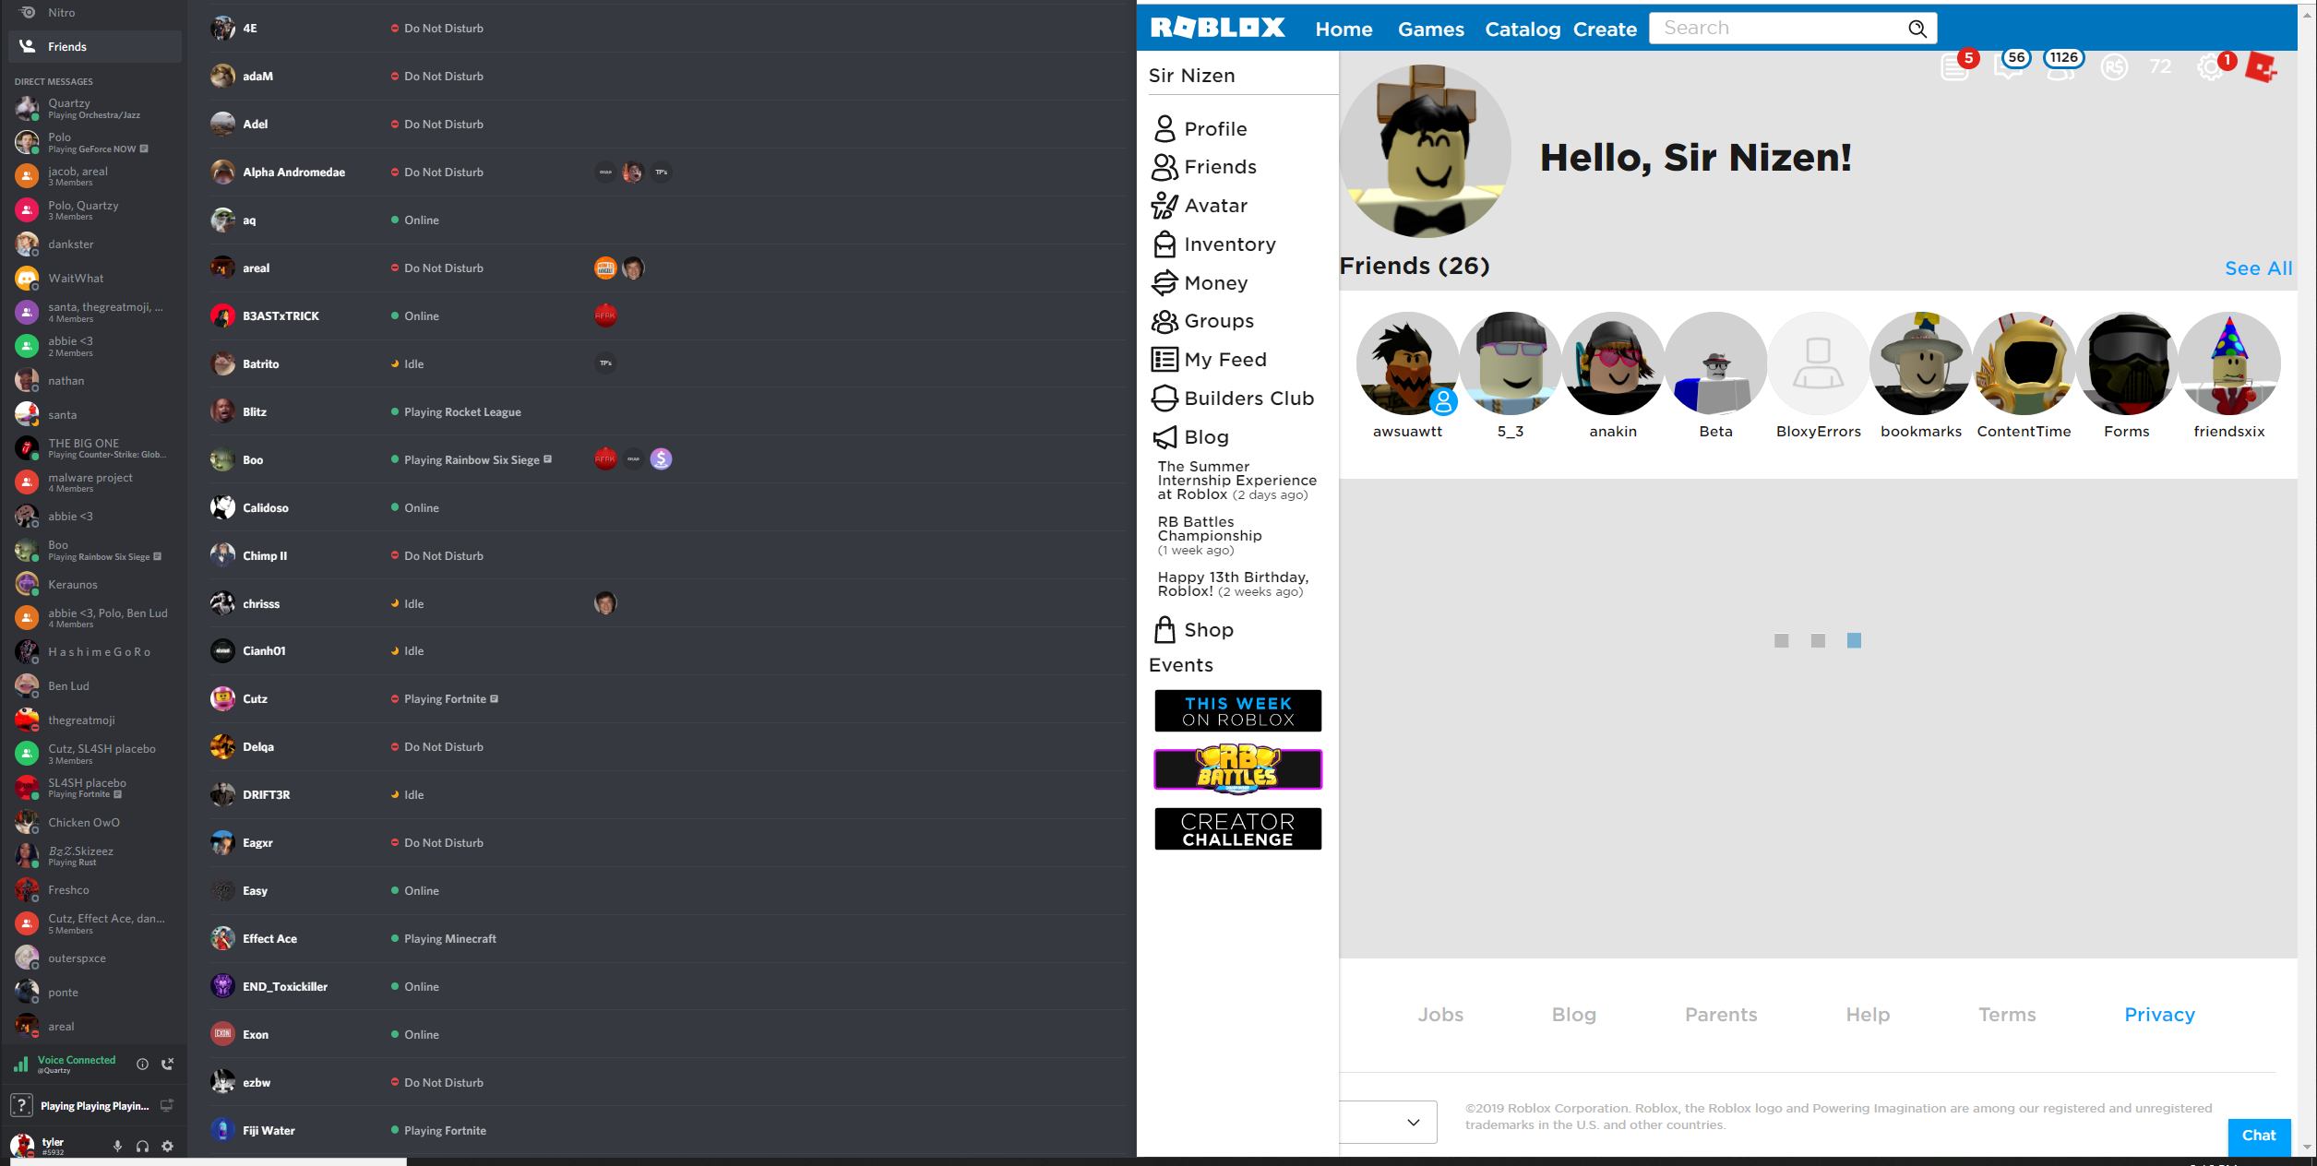Screen dimensions: 2317x1166
Task: Click the Privacy link in footer
Action: tap(2159, 1015)
